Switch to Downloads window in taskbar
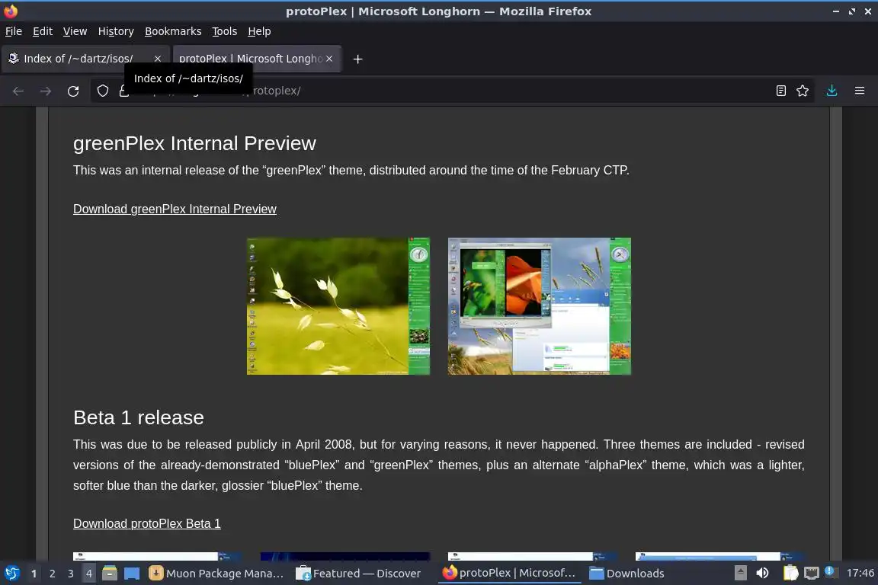This screenshot has height=585, width=878. 627,574
